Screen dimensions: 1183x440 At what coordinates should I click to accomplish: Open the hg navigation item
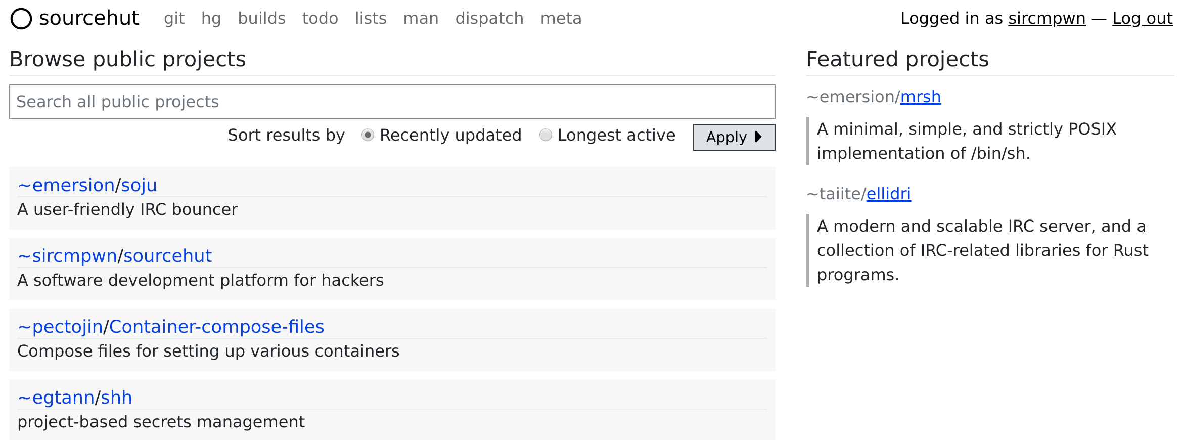tap(211, 19)
